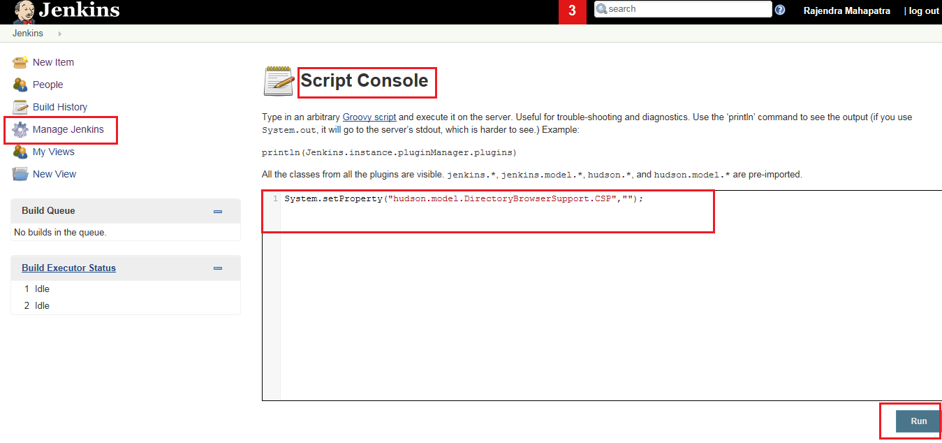Open Manage Jenkins via the gear icon
This screenshot has width=942, height=443.
click(x=20, y=129)
